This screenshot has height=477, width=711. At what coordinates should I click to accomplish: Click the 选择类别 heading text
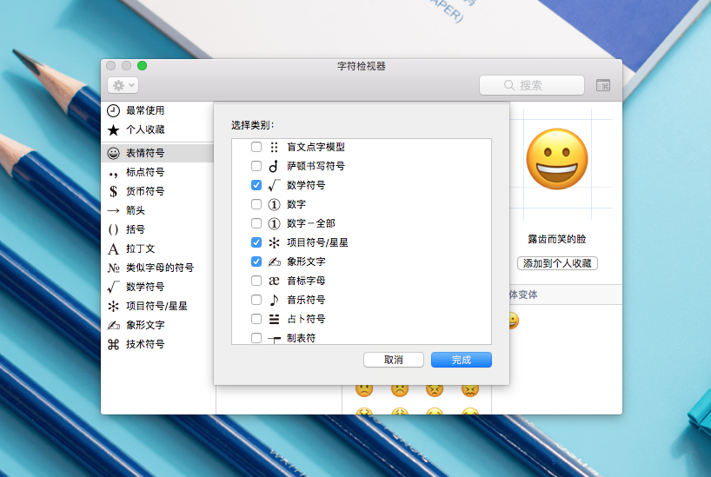253,125
